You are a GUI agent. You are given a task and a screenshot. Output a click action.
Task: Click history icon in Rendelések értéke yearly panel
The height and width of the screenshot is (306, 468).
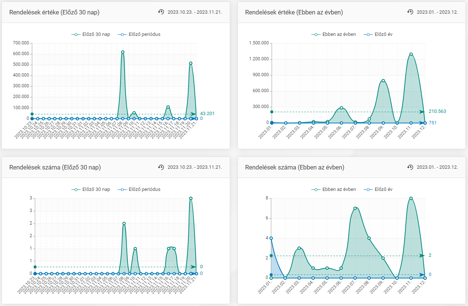(x=410, y=12)
